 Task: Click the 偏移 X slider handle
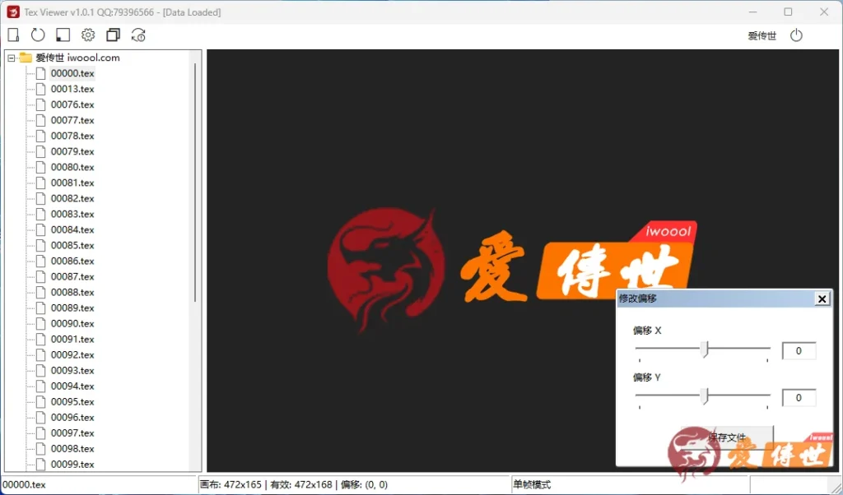(705, 349)
